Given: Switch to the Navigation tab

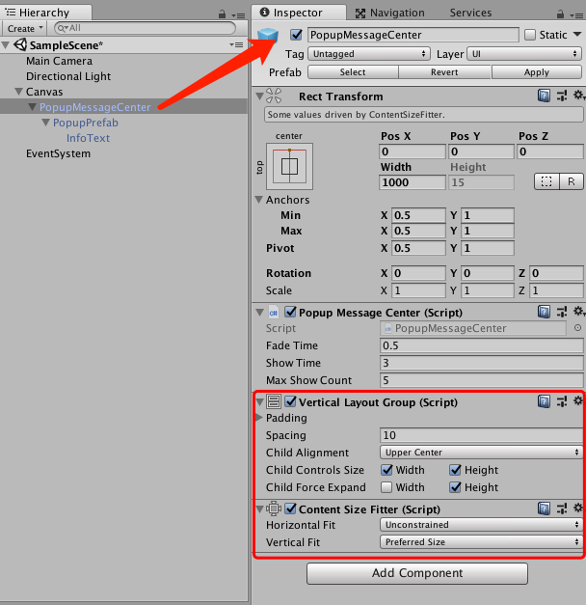Looking at the screenshot, I should point(389,13).
